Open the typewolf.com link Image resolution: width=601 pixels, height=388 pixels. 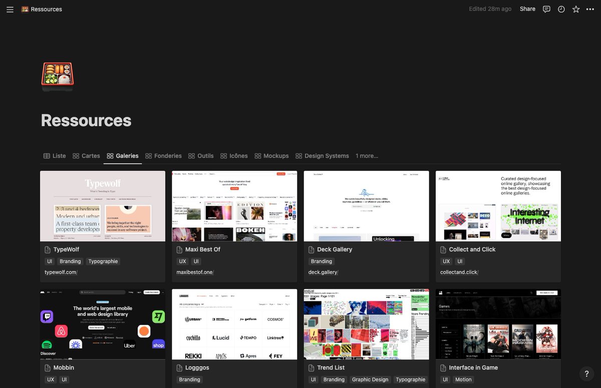[61, 272]
